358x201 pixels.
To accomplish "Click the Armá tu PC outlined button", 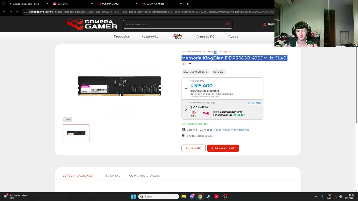I will (x=193, y=148).
